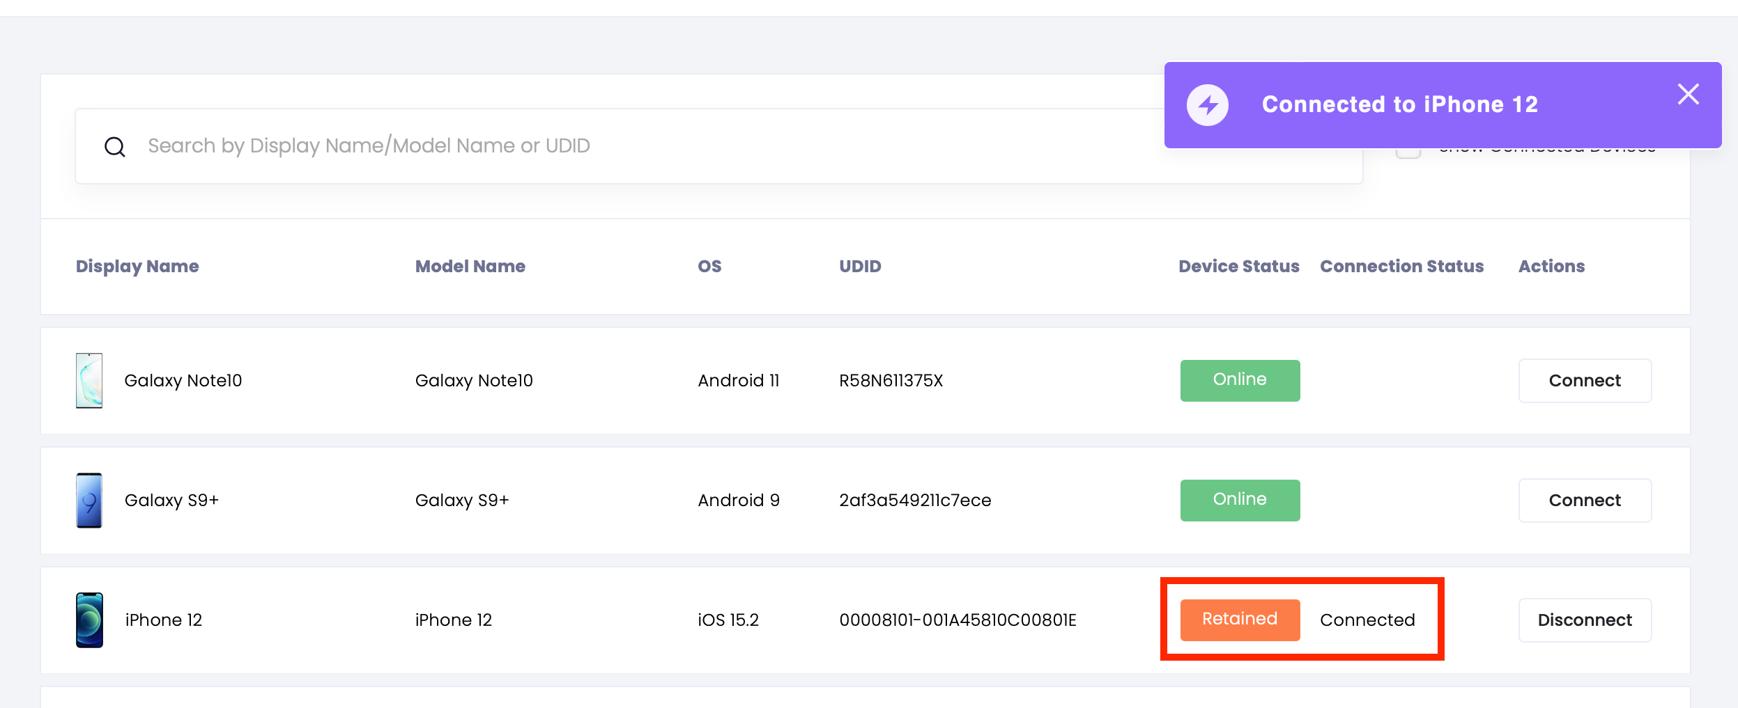The width and height of the screenshot is (1738, 708).
Task: Click the Galaxy Note10 model name cell
Action: [x=474, y=381]
